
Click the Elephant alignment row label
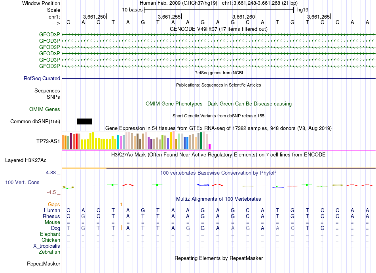click(x=50, y=234)
